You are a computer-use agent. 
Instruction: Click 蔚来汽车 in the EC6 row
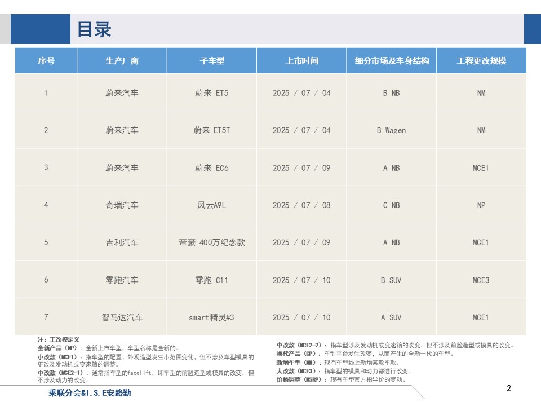tap(122, 168)
